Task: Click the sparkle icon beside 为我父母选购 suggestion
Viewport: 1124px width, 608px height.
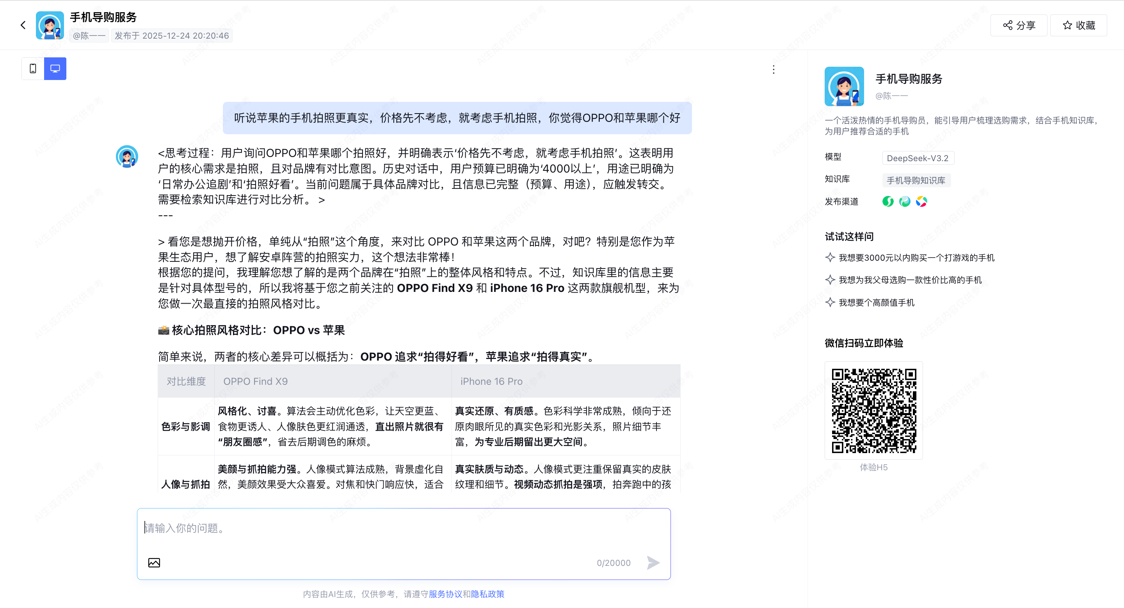Action: click(830, 279)
